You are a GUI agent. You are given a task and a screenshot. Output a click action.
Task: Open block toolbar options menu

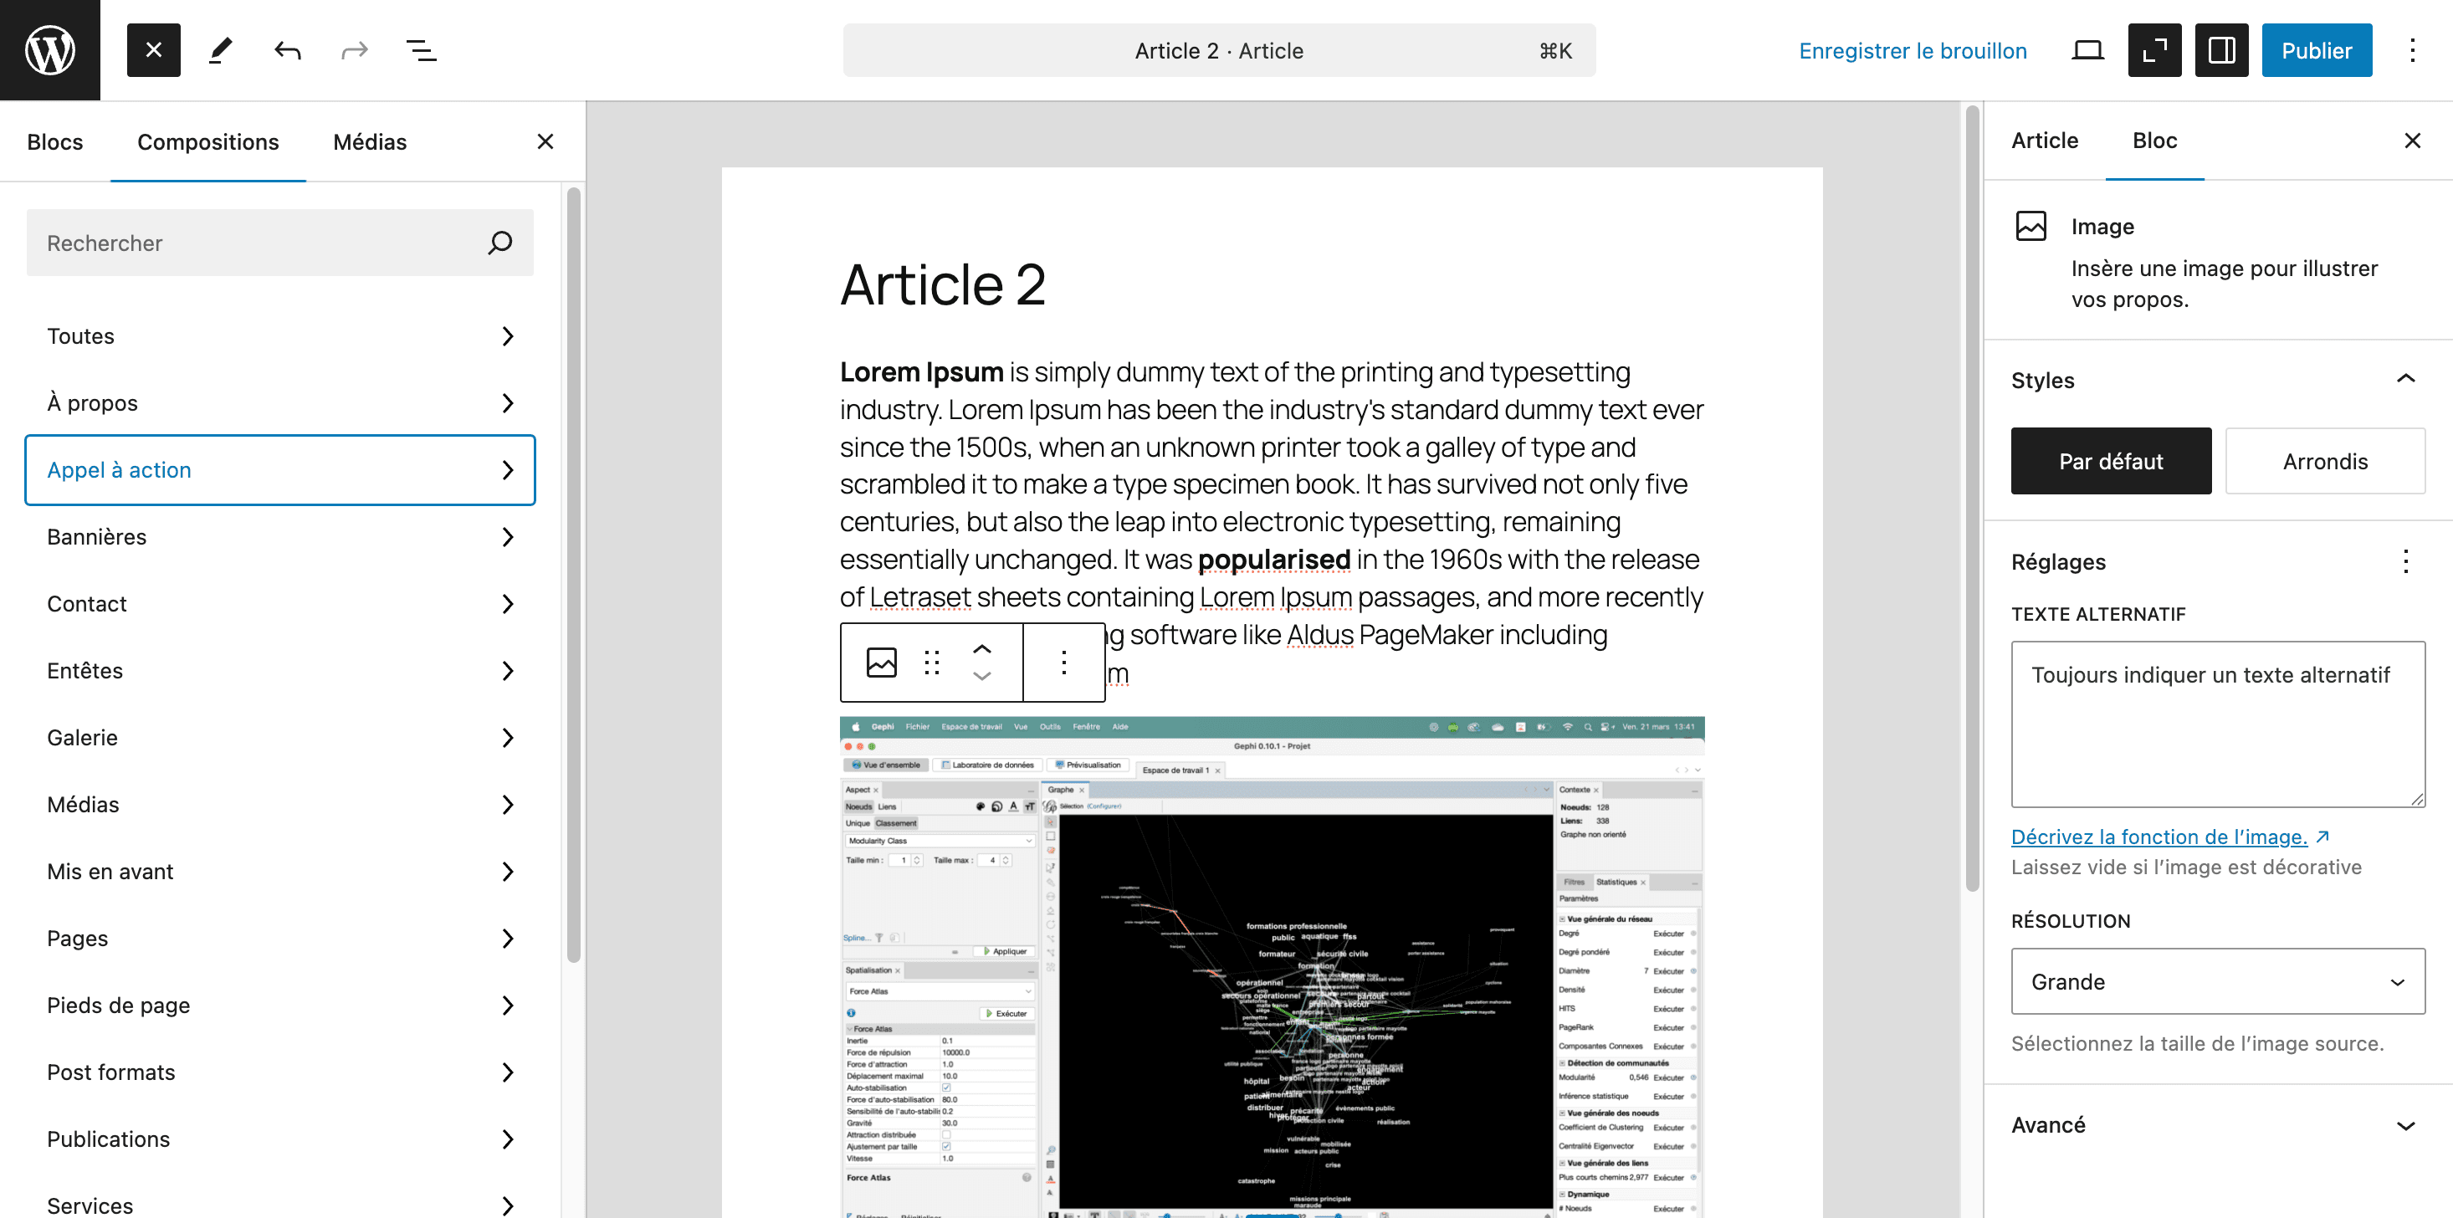[x=1063, y=662]
